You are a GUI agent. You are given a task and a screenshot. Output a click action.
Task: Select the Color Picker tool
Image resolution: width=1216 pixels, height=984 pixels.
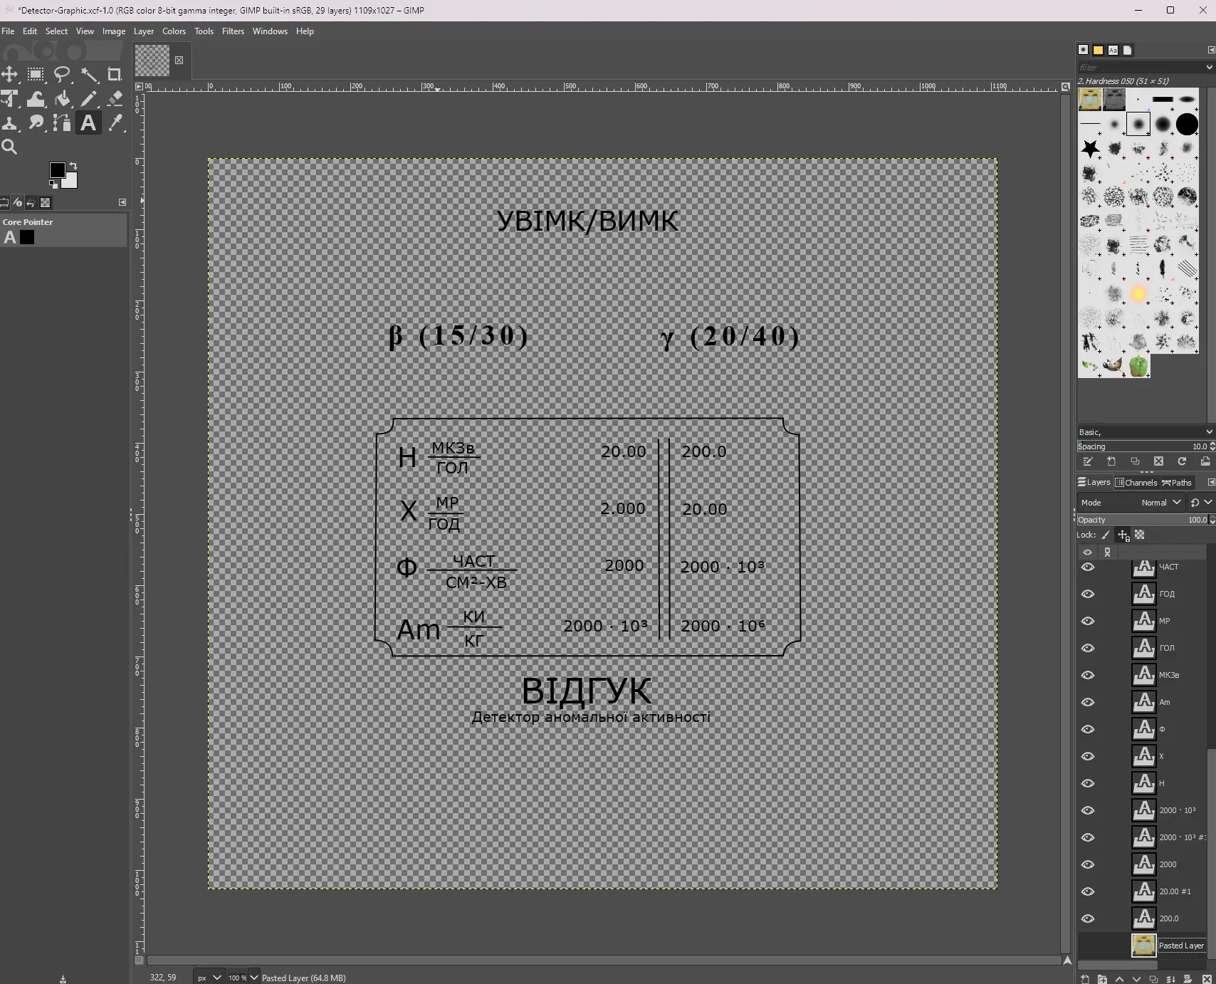pyautogui.click(x=115, y=123)
